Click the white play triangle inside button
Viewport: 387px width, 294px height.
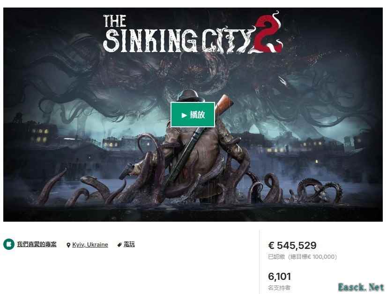tap(184, 115)
